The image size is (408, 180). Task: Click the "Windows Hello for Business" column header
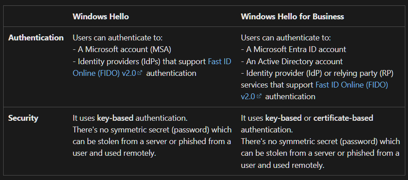point(292,17)
